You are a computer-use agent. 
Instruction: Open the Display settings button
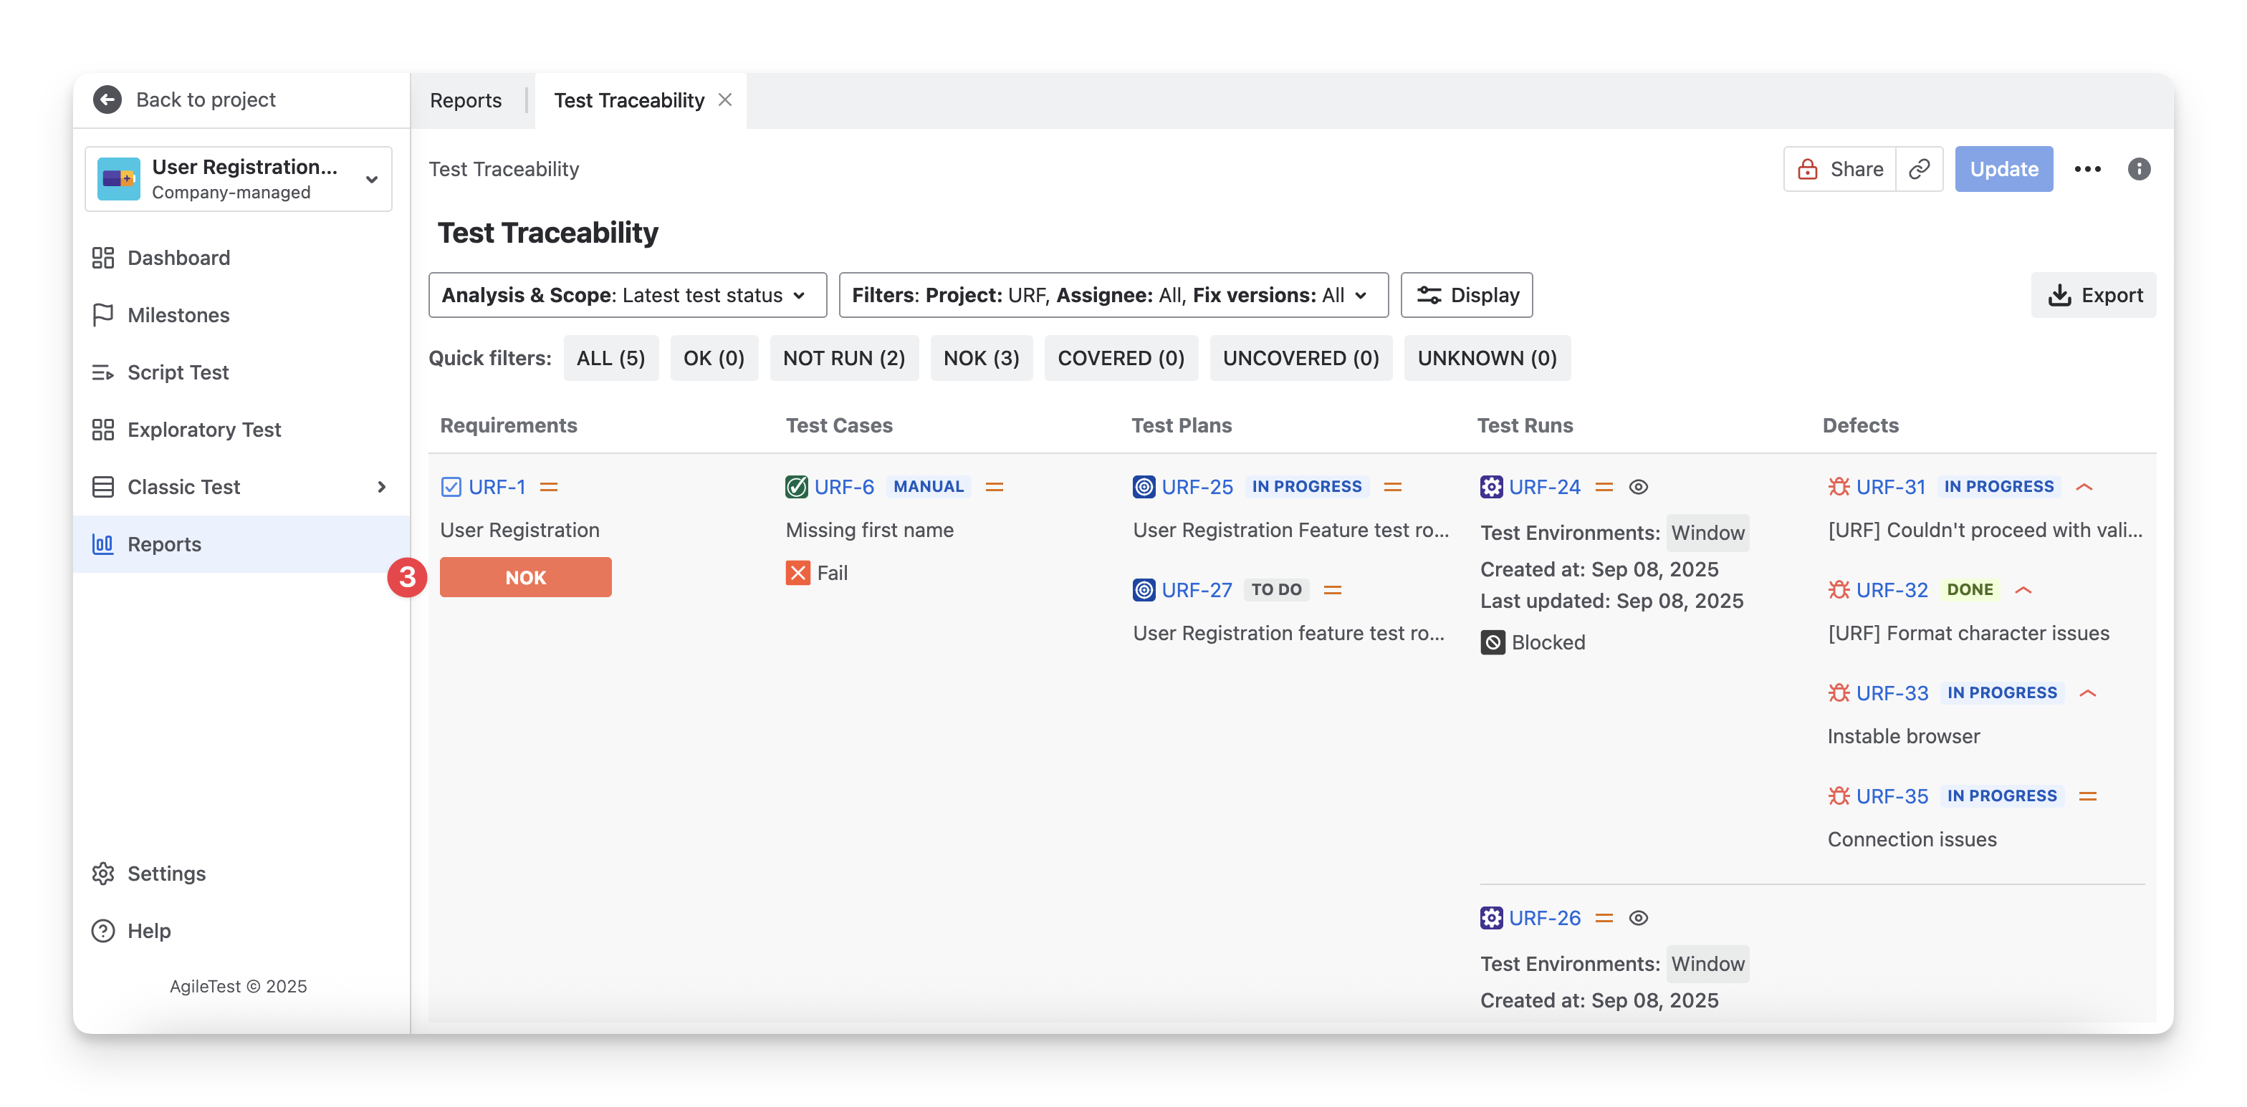(1466, 296)
